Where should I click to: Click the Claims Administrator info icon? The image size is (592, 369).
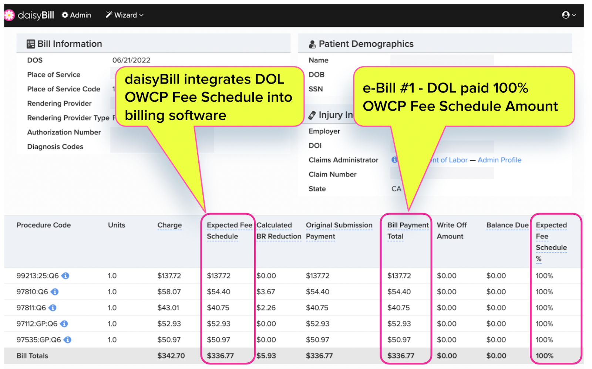(395, 160)
